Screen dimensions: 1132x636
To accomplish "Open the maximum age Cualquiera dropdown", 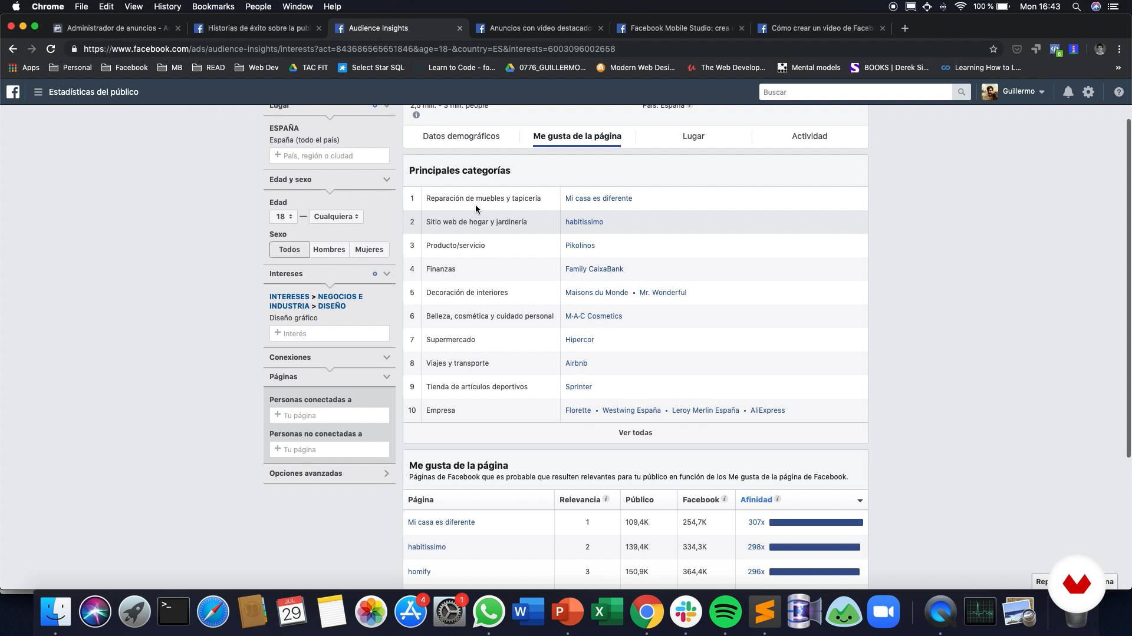I will coord(336,217).
